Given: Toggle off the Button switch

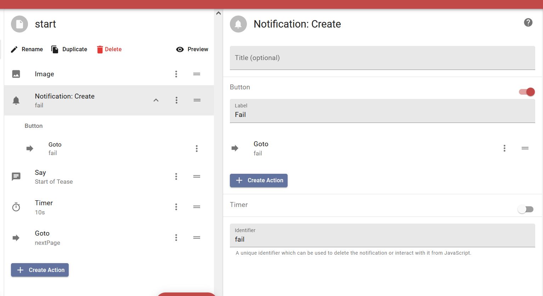Looking at the screenshot, I should 527,92.
